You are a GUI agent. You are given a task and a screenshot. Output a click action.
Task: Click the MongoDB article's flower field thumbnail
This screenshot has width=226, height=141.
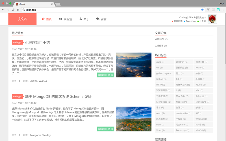tap(134, 119)
